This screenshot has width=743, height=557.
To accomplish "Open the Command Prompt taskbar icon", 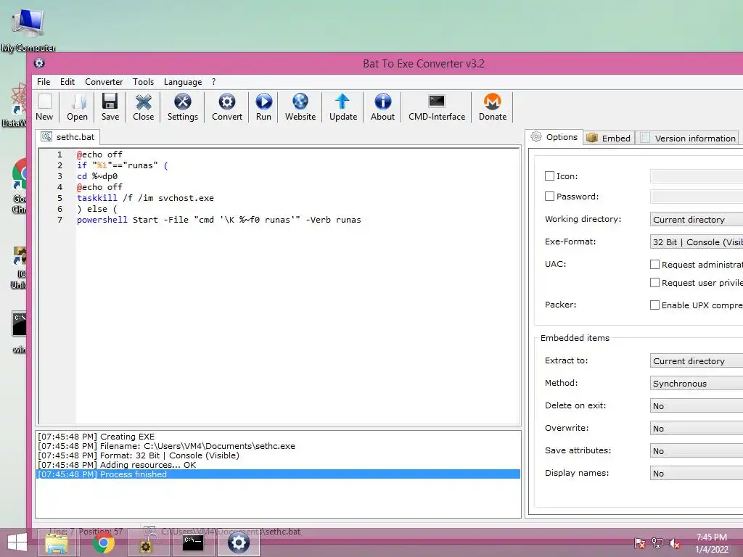I will pyautogui.click(x=193, y=542).
